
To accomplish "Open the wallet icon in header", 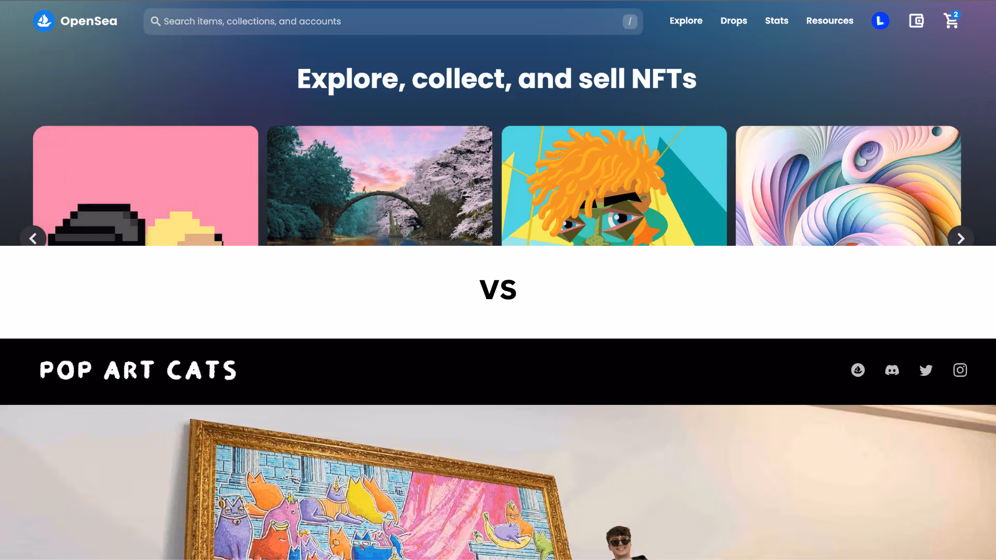I will tap(916, 21).
